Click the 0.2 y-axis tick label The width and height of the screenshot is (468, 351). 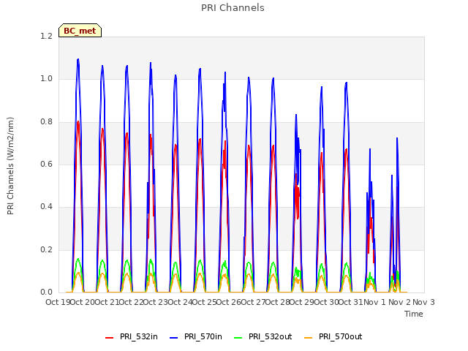click(x=46, y=249)
